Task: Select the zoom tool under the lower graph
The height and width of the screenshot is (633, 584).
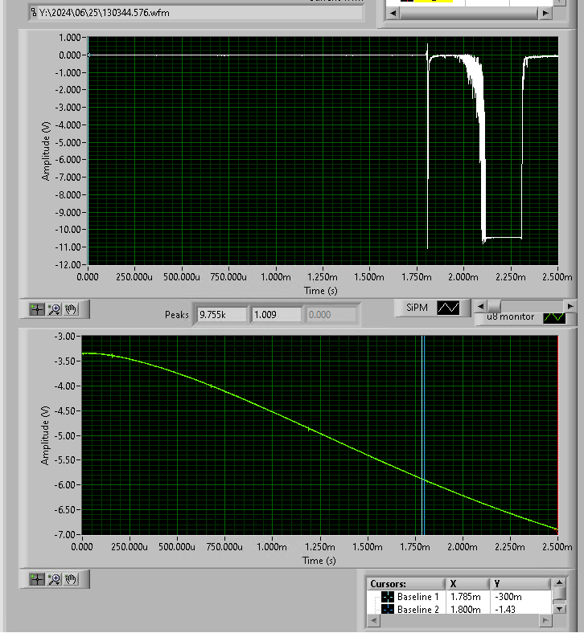Action: coord(54,580)
